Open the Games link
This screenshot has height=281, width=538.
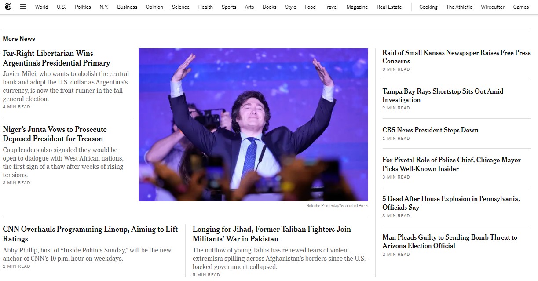[x=521, y=7]
